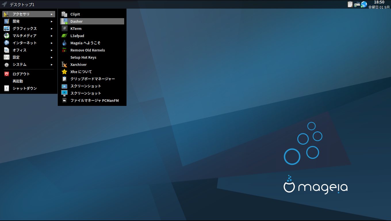Expand the システム submenu arrow
The image size is (391, 221).
pos(52,64)
